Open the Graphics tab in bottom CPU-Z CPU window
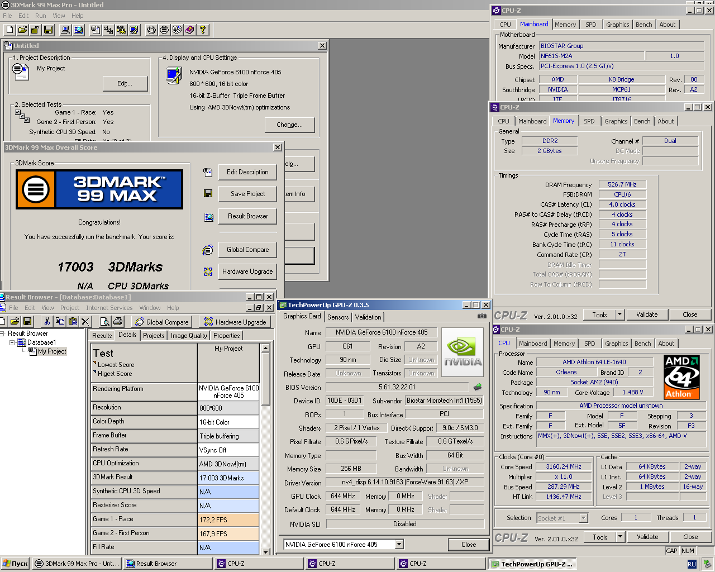Screen dimensions: 715x572 coord(616,344)
